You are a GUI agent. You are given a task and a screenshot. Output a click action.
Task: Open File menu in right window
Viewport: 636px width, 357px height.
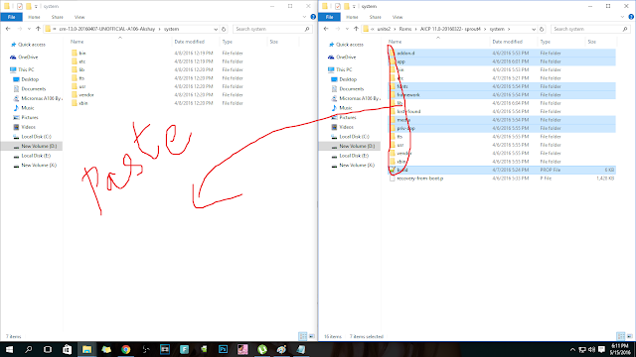coord(329,17)
